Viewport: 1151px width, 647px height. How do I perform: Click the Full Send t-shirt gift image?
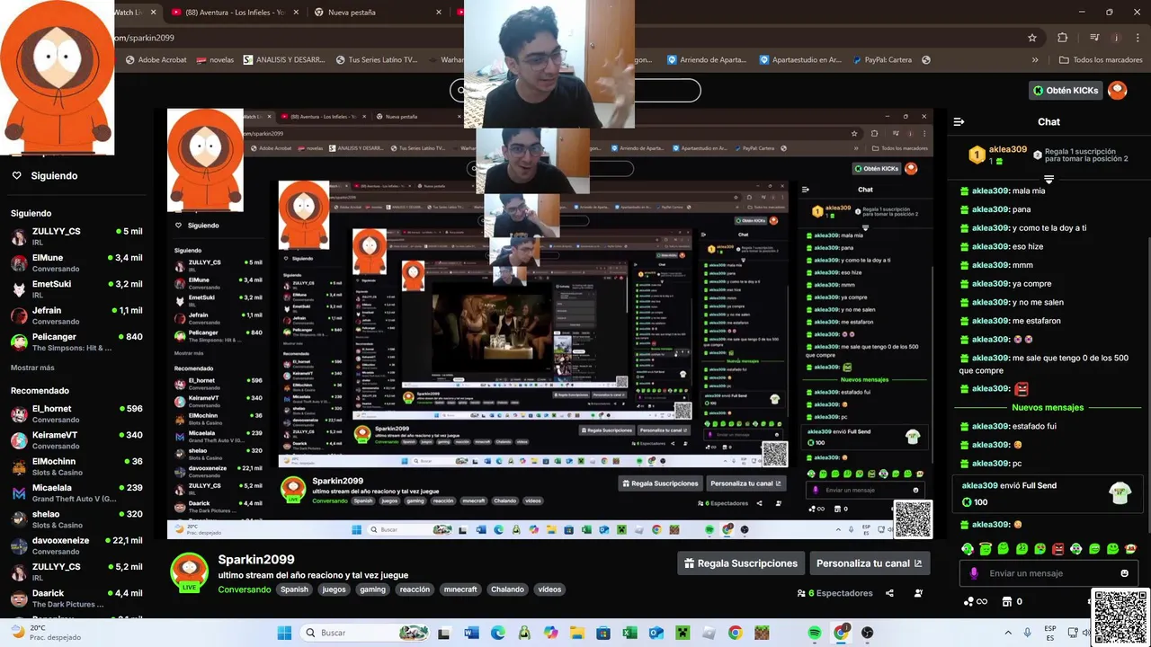click(1120, 492)
